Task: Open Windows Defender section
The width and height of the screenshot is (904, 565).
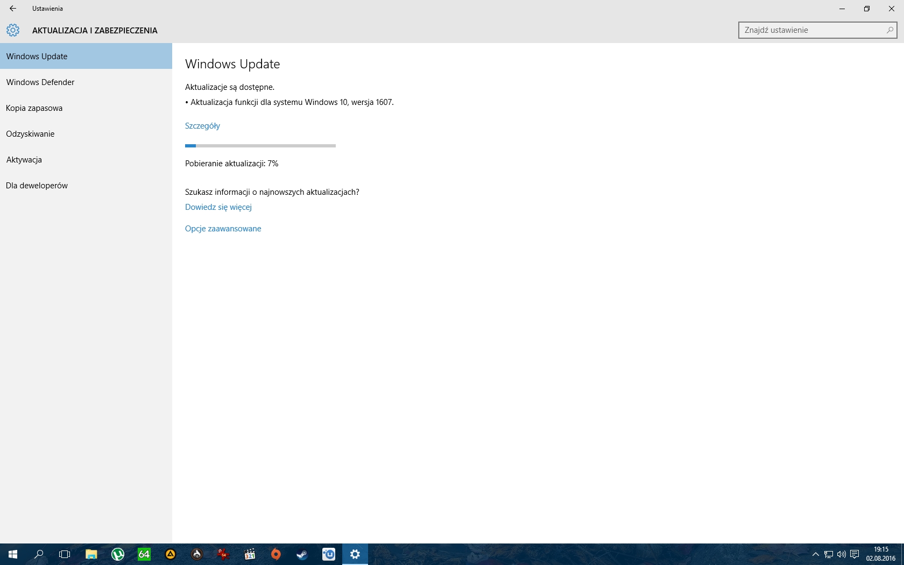Action: point(86,82)
